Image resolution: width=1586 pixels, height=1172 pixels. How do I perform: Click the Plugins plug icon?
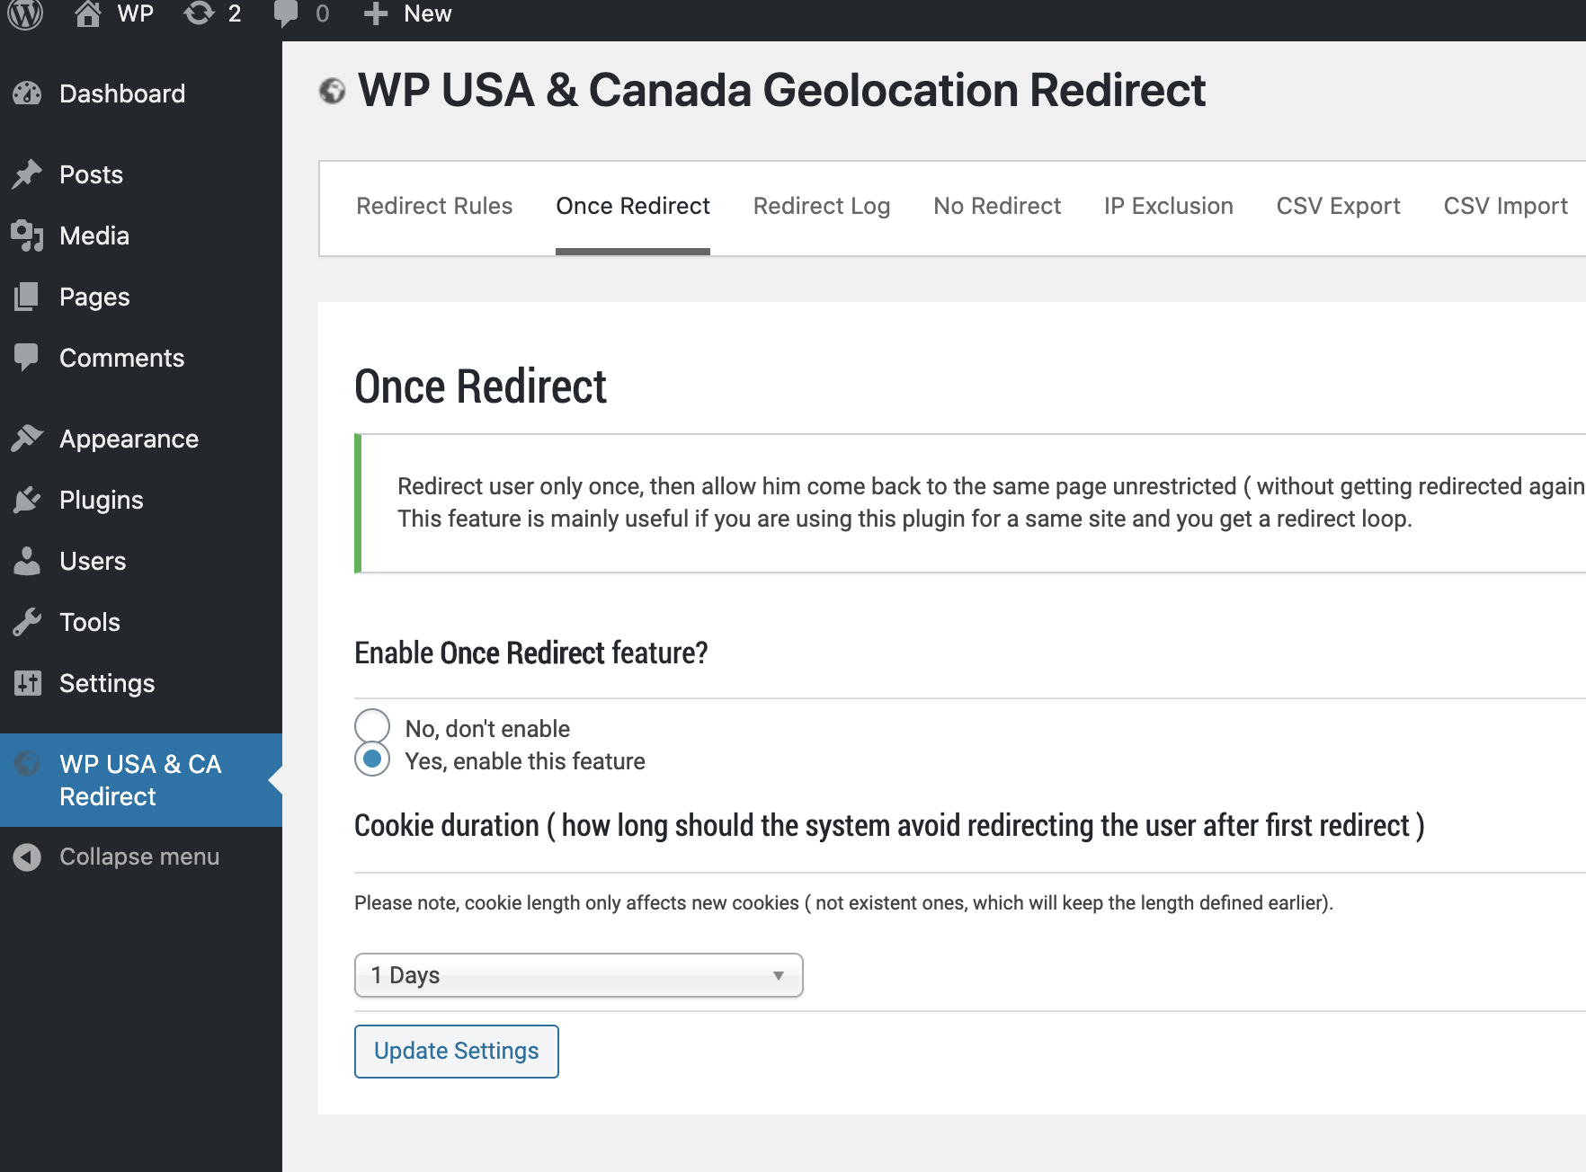pyautogui.click(x=27, y=500)
